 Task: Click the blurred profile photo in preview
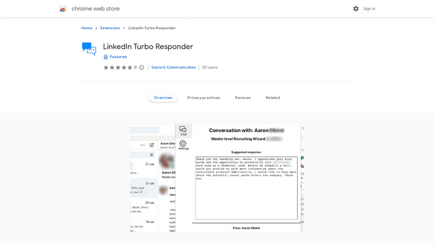click(x=167, y=161)
